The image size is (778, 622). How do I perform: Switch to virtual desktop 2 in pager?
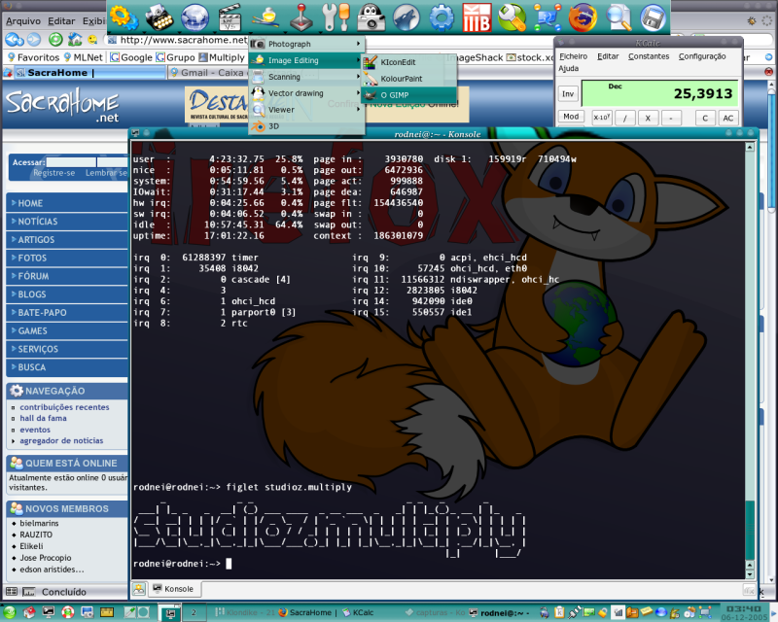click(x=194, y=613)
